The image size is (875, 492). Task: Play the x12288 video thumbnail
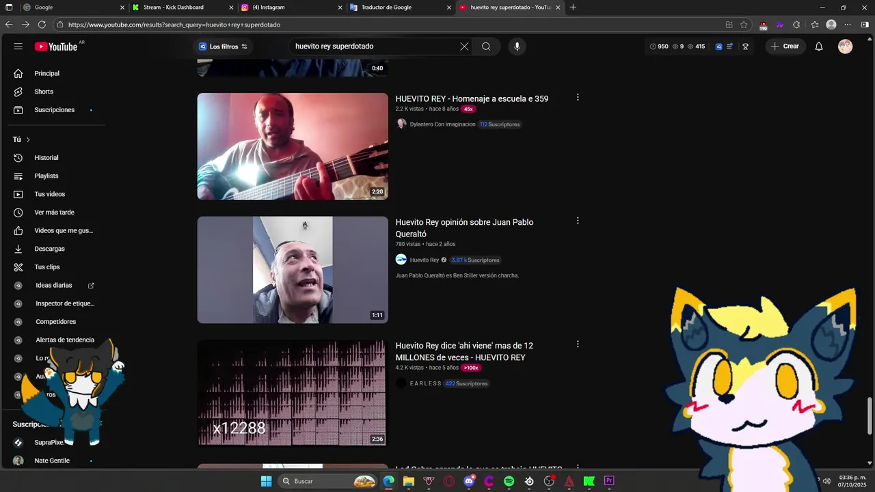point(293,393)
